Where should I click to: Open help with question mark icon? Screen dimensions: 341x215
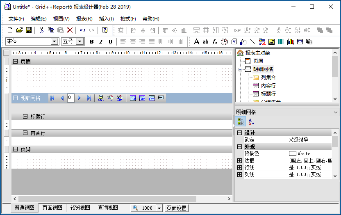(x=105, y=30)
